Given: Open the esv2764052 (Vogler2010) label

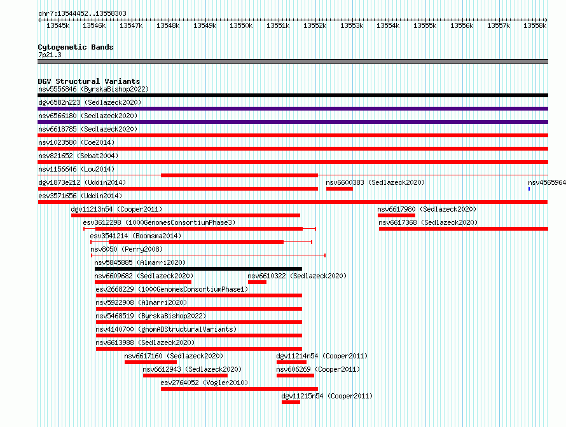Looking at the screenshot, I should tap(204, 383).
